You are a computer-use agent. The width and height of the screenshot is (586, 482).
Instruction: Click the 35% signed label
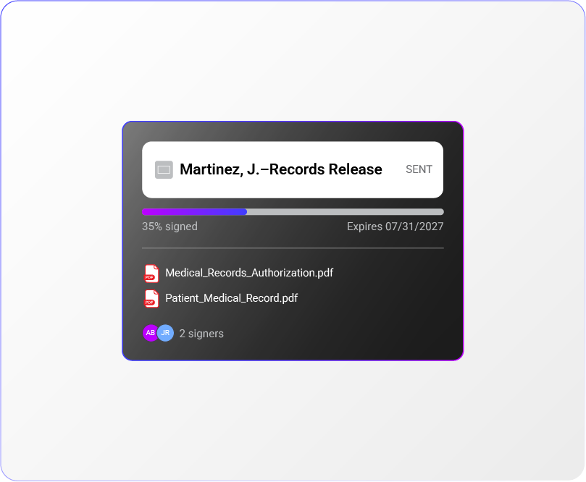(x=169, y=227)
